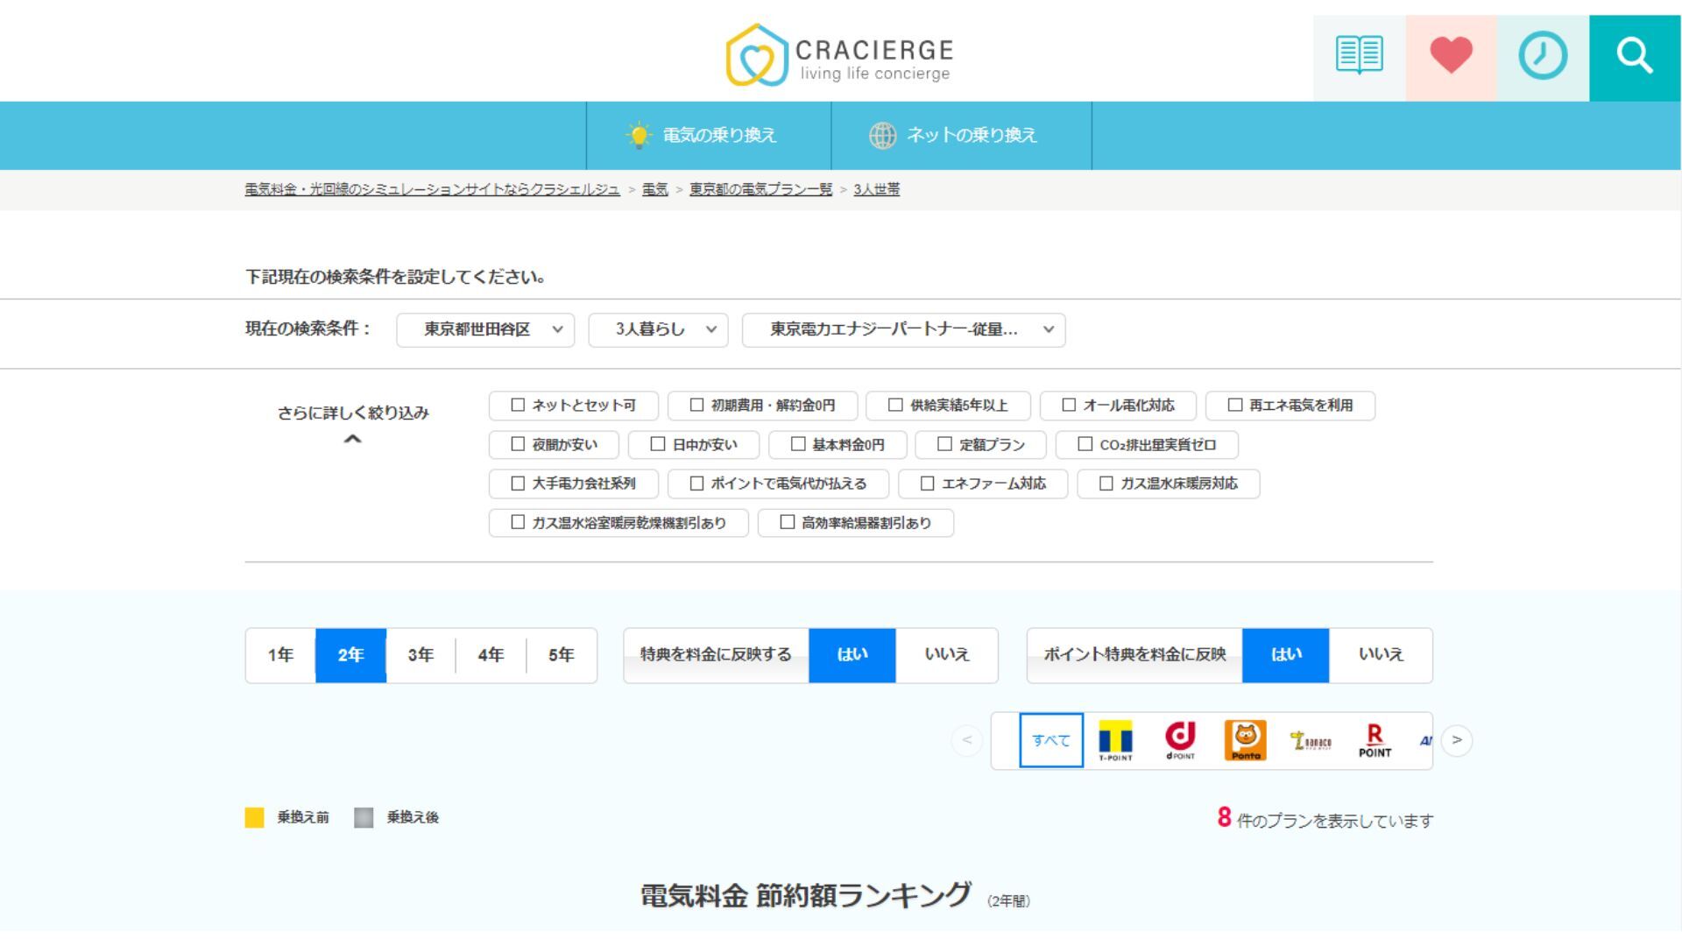Select the Rakuten R POINT logo
Viewport: 1682px width, 946px height.
[x=1375, y=741]
